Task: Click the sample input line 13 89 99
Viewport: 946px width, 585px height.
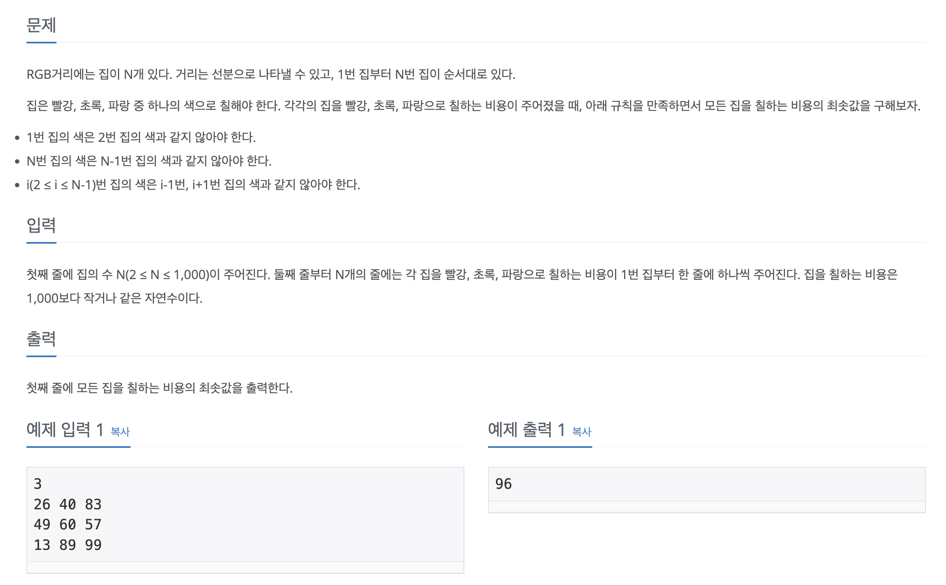Action: (68, 545)
